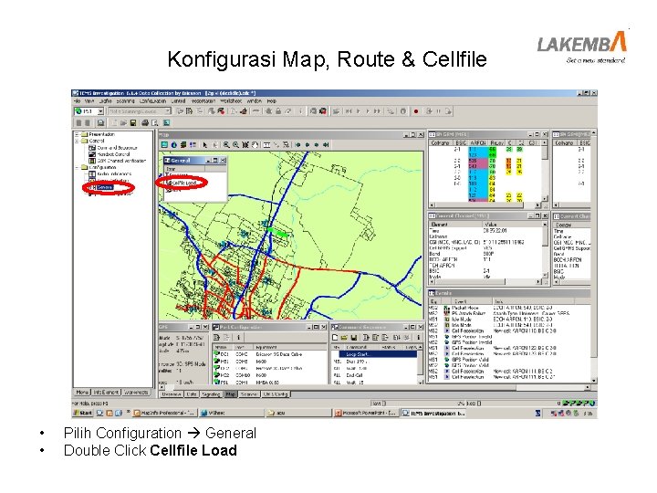
Task: Switch to the Worksheets navigator tab
Action: click(x=136, y=393)
